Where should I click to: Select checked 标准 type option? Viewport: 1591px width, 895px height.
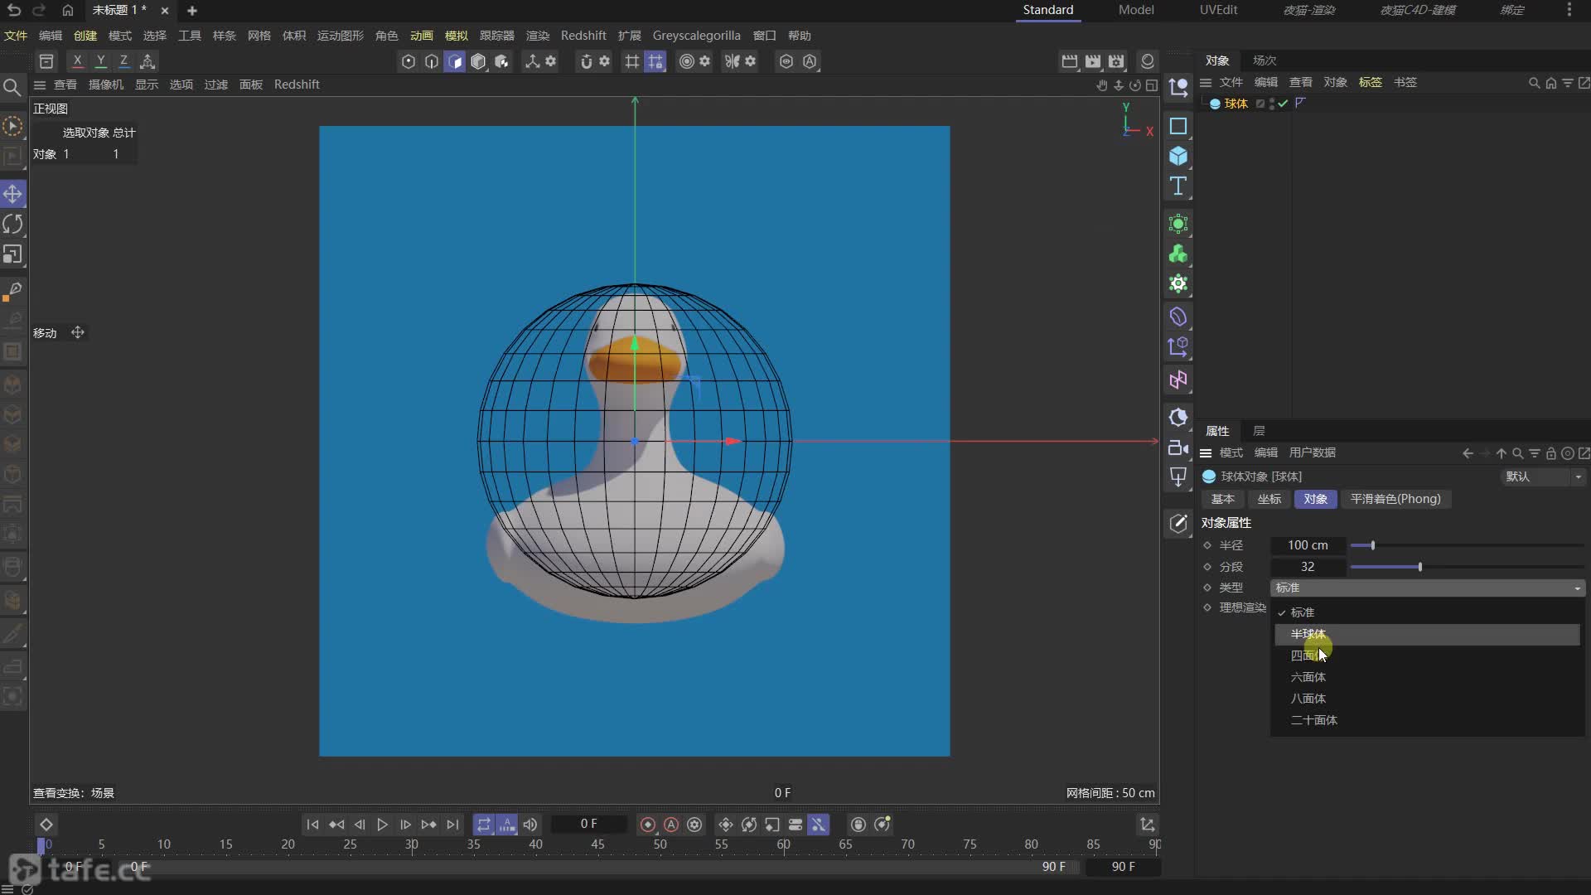pos(1426,612)
